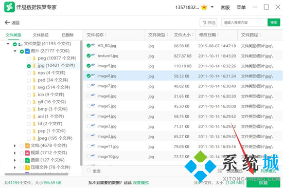Screen dimensions: 283x188
Task: Open the account dropdown arrow
Action: pos(212,7)
